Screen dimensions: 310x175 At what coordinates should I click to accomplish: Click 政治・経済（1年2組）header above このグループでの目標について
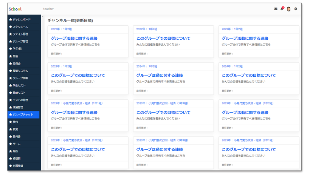point(77,140)
